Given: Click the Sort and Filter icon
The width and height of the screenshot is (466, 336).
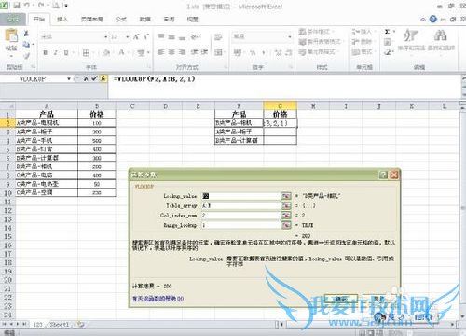Looking at the screenshot, I should click(x=411, y=35).
